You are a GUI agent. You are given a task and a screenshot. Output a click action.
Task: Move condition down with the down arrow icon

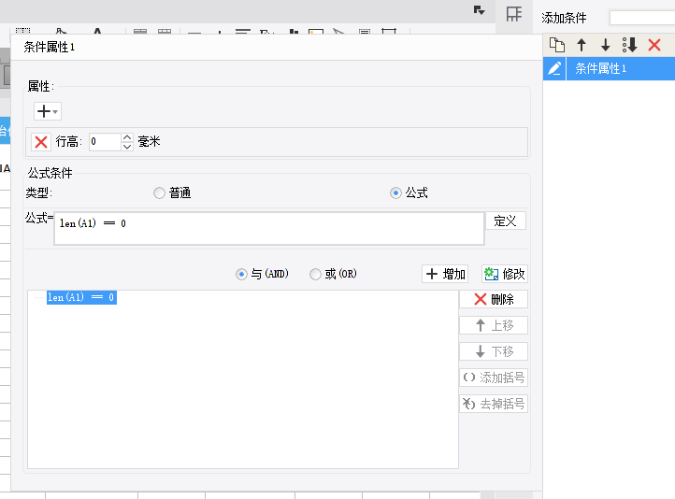605,45
